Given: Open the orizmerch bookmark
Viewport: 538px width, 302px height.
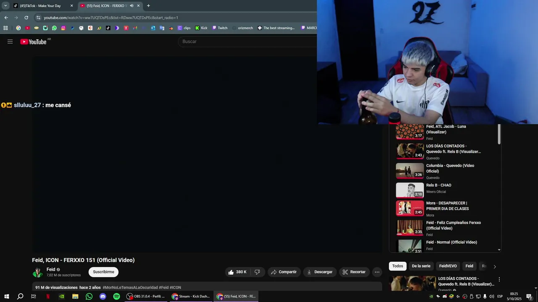Looking at the screenshot, I should pyautogui.click(x=243, y=28).
